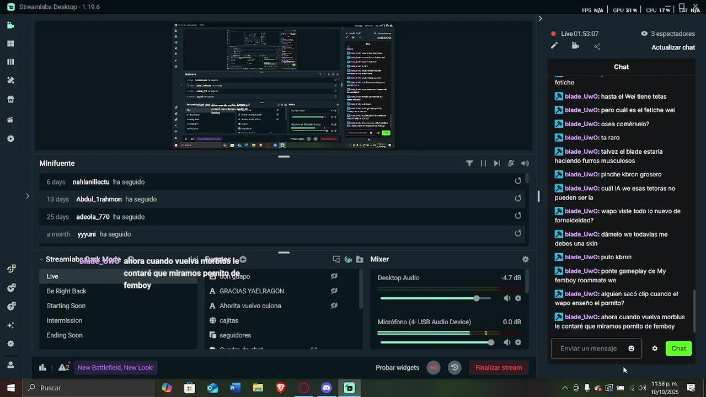Open the user account icon in the sidebar

[x=10, y=364]
